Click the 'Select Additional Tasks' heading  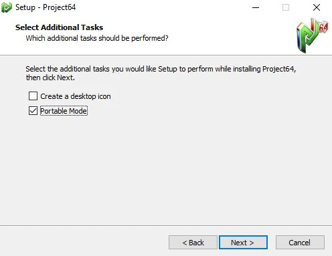tap(59, 27)
